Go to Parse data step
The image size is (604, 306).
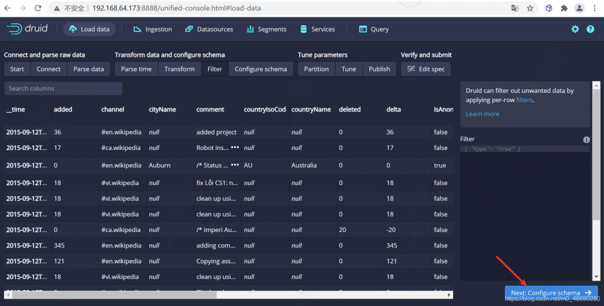coord(89,69)
